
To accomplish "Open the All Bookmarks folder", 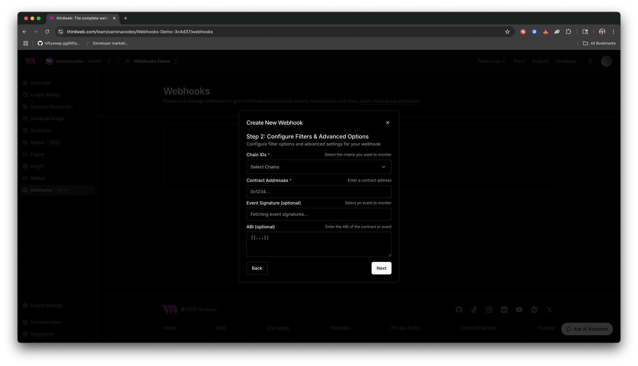I will (599, 43).
